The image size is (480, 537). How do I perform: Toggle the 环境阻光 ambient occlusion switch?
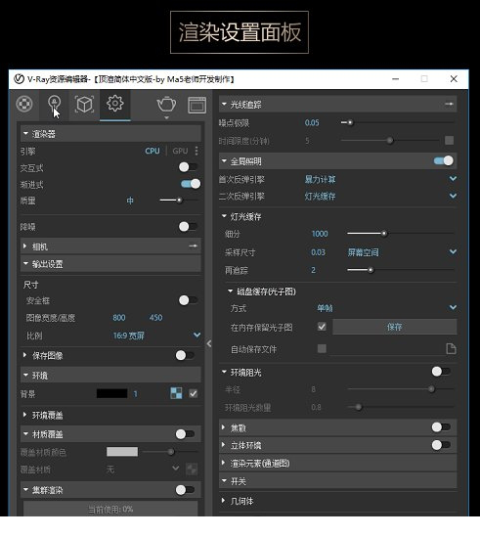click(441, 372)
